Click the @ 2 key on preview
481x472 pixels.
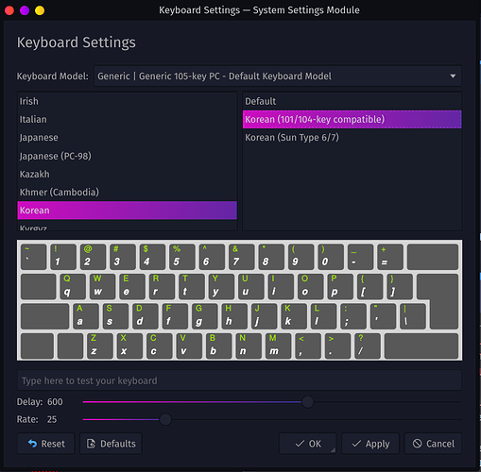coord(93,257)
